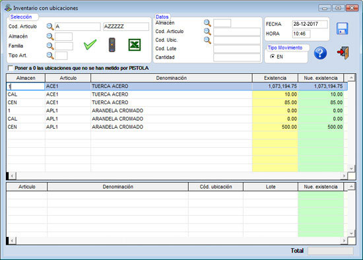Search Almacén in Selección magnifier

50,36
